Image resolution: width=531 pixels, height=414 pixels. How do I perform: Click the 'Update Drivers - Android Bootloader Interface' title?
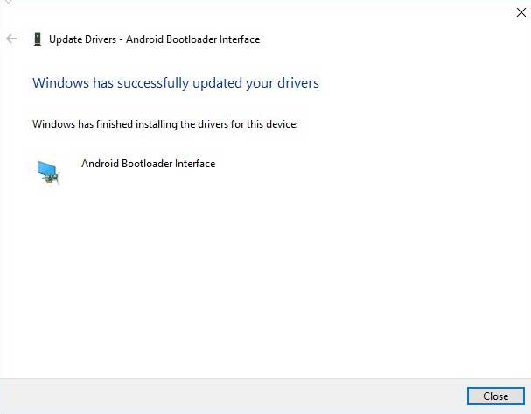[x=155, y=39]
